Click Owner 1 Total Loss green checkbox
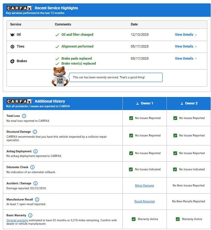The width and height of the screenshot is (211, 230). [131, 118]
